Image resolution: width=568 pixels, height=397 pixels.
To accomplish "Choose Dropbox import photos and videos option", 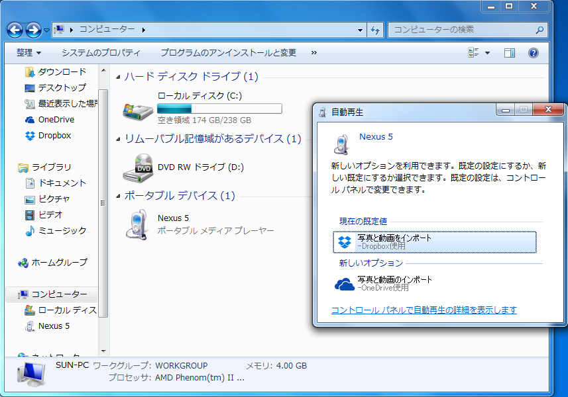I will pyautogui.click(x=434, y=242).
